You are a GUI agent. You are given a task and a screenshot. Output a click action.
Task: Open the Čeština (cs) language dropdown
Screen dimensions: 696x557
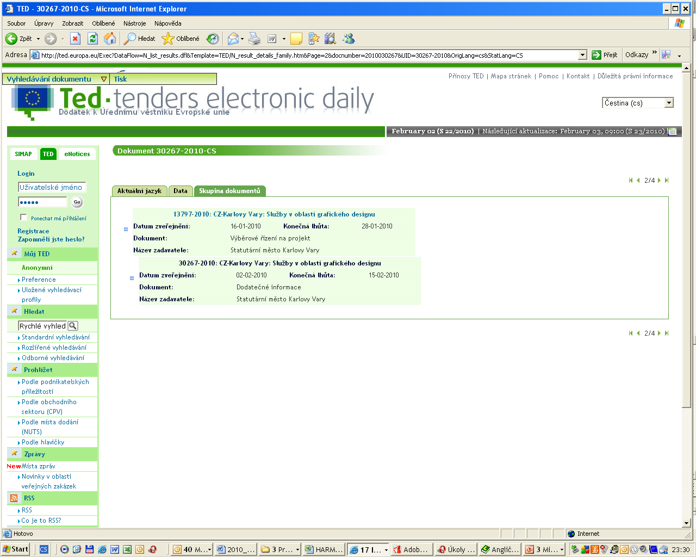[638, 103]
